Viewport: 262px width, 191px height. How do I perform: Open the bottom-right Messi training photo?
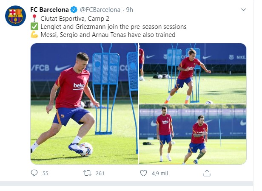tap(193, 135)
